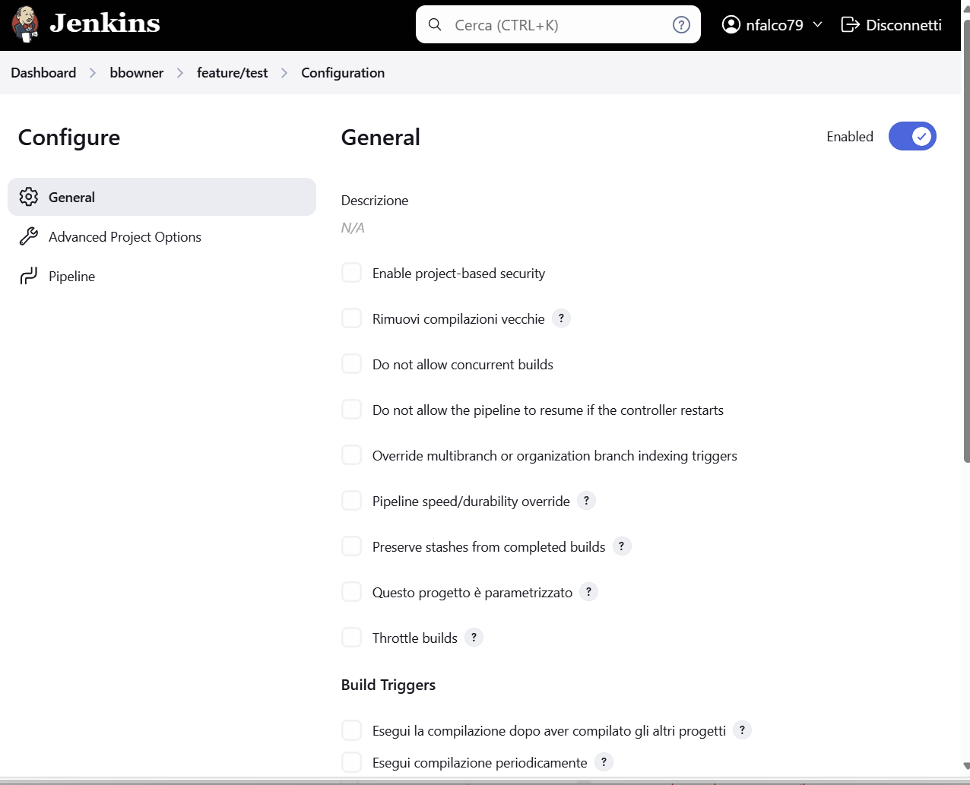Click the user avatar icon beside nfalco79
This screenshot has height=785, width=970.
tap(731, 24)
